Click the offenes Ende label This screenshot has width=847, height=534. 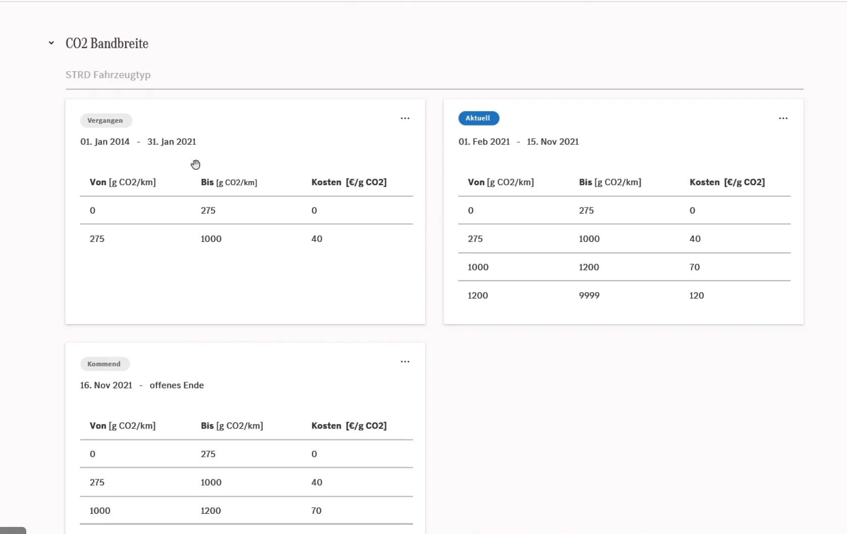pyautogui.click(x=177, y=385)
